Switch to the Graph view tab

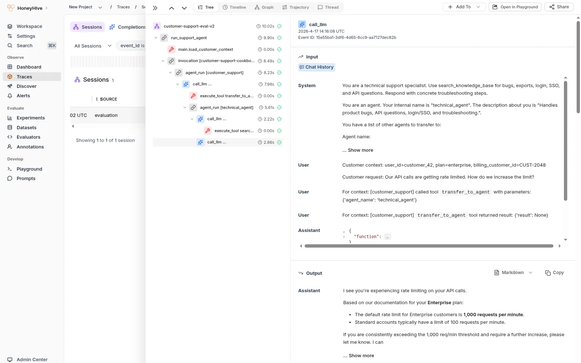pyautogui.click(x=264, y=7)
